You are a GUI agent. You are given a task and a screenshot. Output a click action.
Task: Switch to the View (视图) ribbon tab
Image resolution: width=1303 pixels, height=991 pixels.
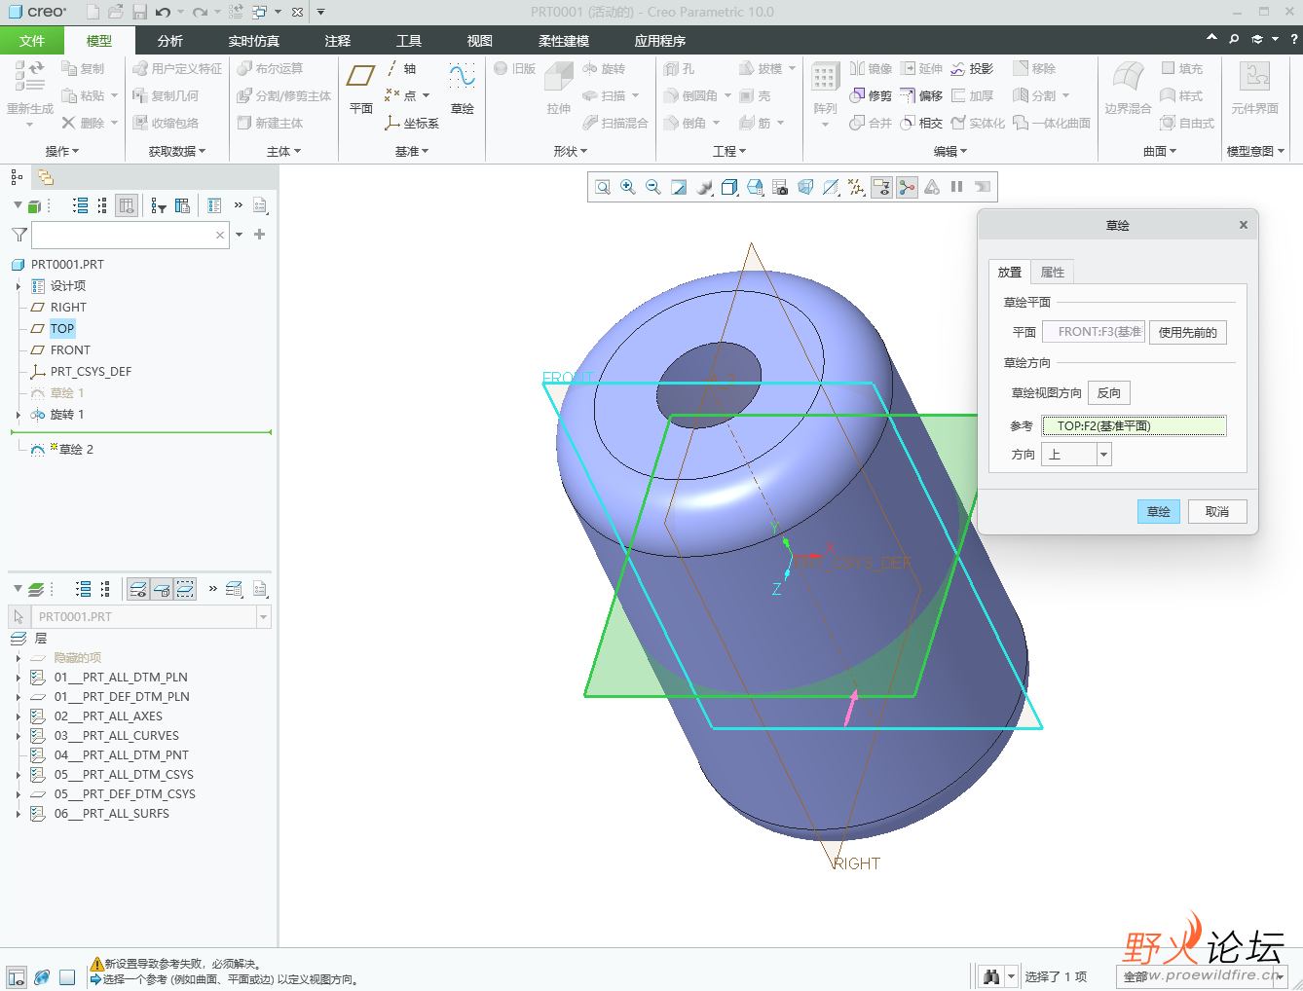pos(480,41)
